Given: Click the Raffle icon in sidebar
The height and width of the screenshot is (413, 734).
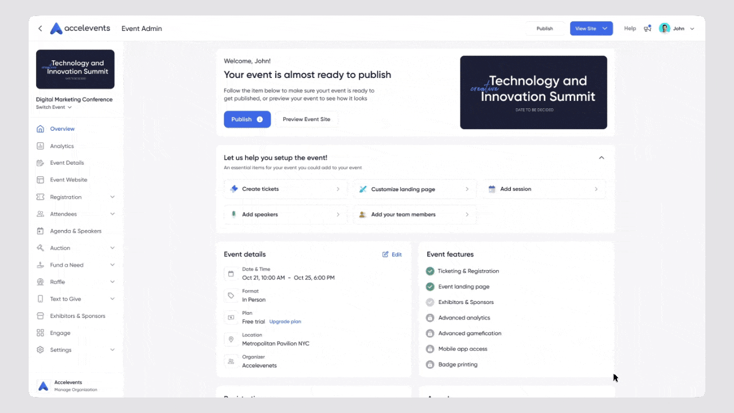Looking at the screenshot, I should pos(40,282).
